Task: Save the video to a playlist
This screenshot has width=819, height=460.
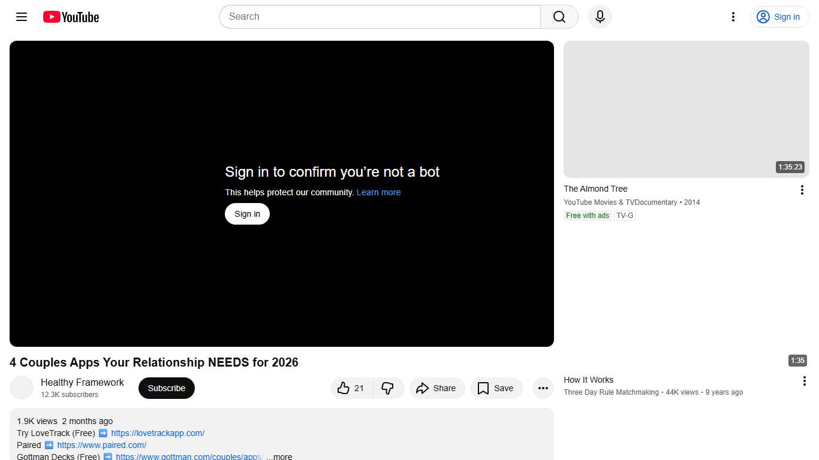Action: pos(496,388)
